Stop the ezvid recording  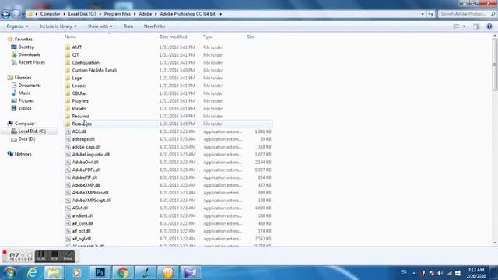[54, 256]
